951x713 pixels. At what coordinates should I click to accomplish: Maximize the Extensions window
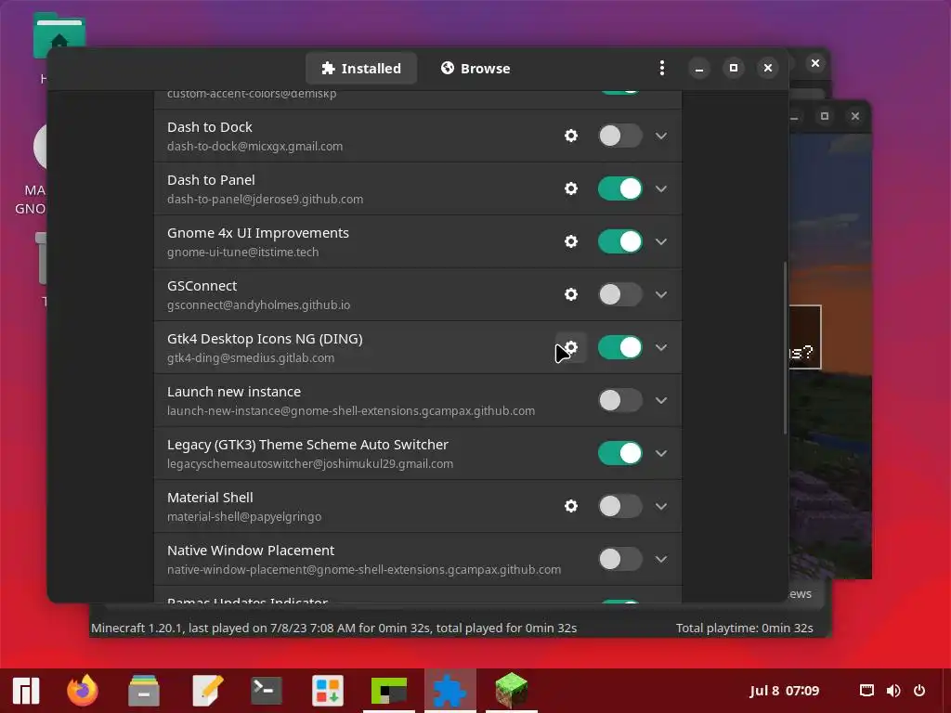coord(734,68)
